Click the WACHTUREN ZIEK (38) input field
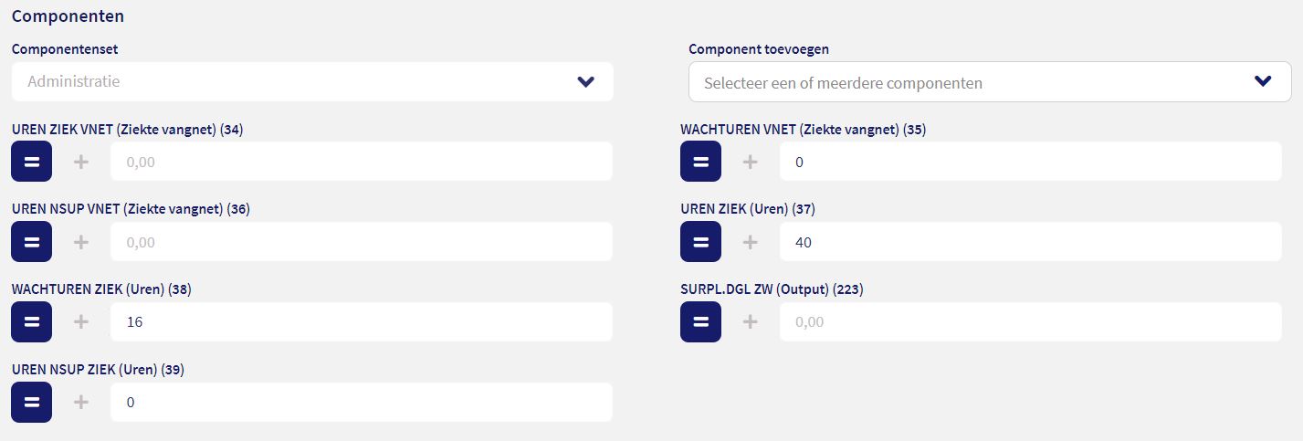This screenshot has width=1303, height=441. tap(361, 321)
